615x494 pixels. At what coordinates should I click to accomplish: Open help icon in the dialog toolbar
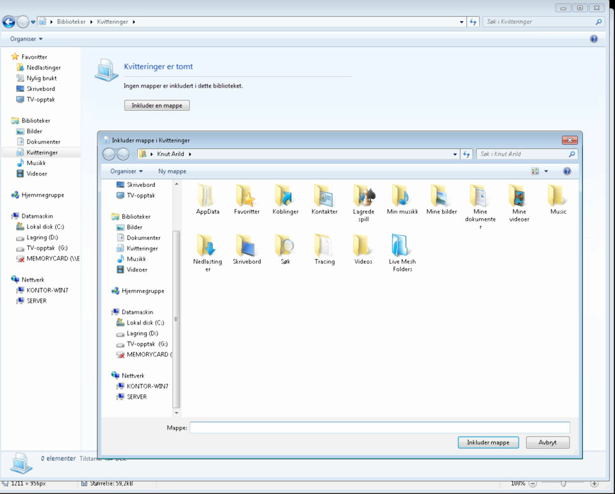coord(567,171)
